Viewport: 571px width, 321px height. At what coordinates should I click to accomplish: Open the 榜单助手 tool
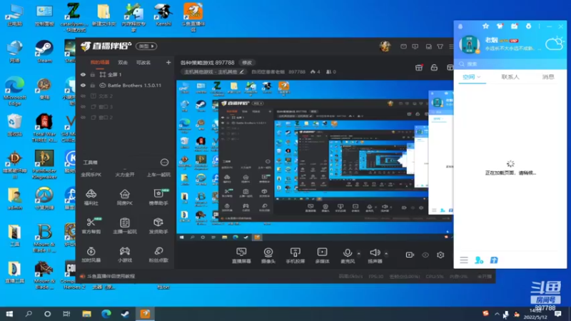point(158,197)
